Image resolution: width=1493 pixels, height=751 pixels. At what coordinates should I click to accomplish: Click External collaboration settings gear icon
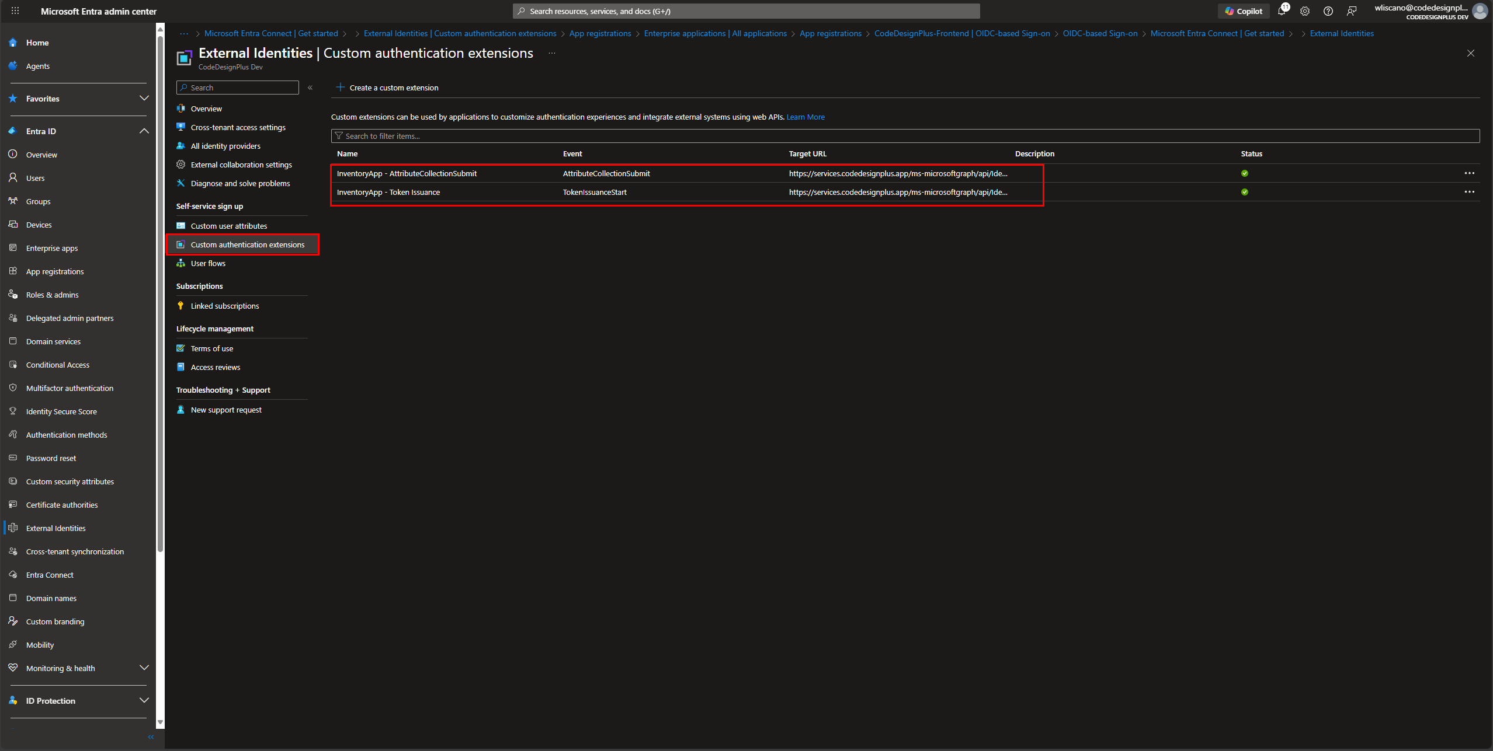[181, 165]
